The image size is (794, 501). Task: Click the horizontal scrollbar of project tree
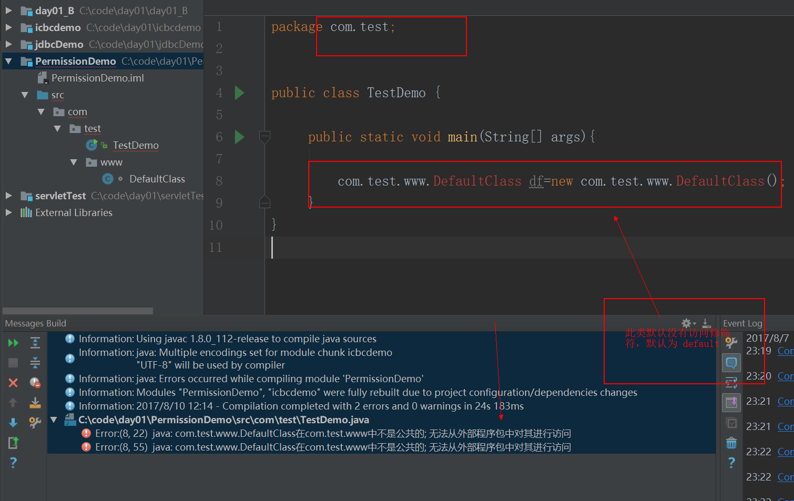point(78,311)
